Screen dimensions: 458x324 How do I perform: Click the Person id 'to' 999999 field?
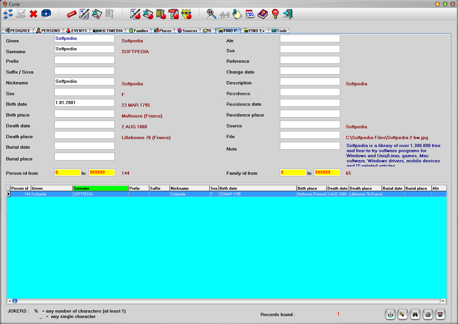point(102,173)
